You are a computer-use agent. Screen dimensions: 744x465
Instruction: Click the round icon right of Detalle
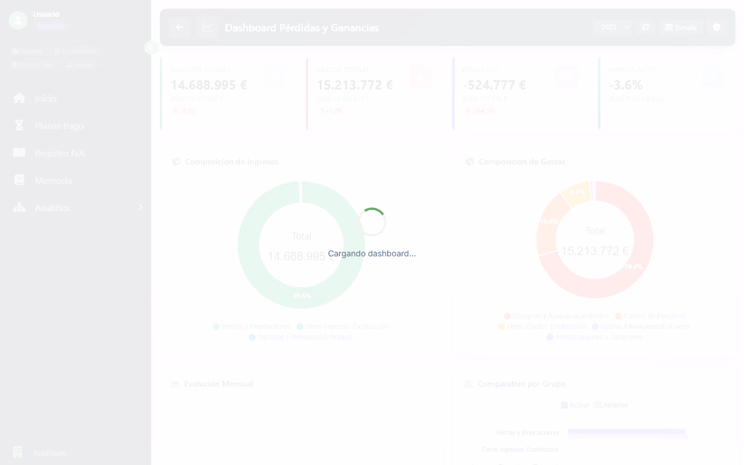pyautogui.click(x=717, y=27)
